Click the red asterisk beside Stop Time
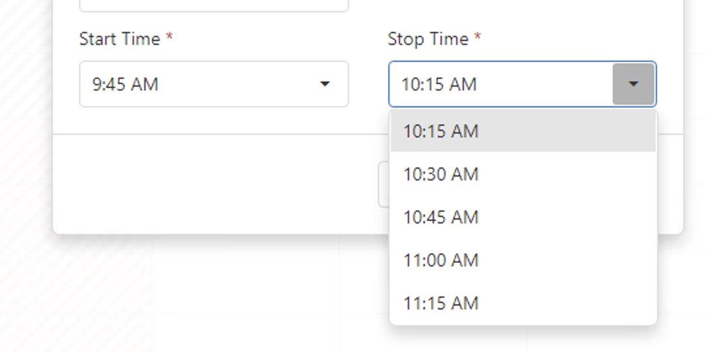Screen dimensions: 706x352 [478, 38]
